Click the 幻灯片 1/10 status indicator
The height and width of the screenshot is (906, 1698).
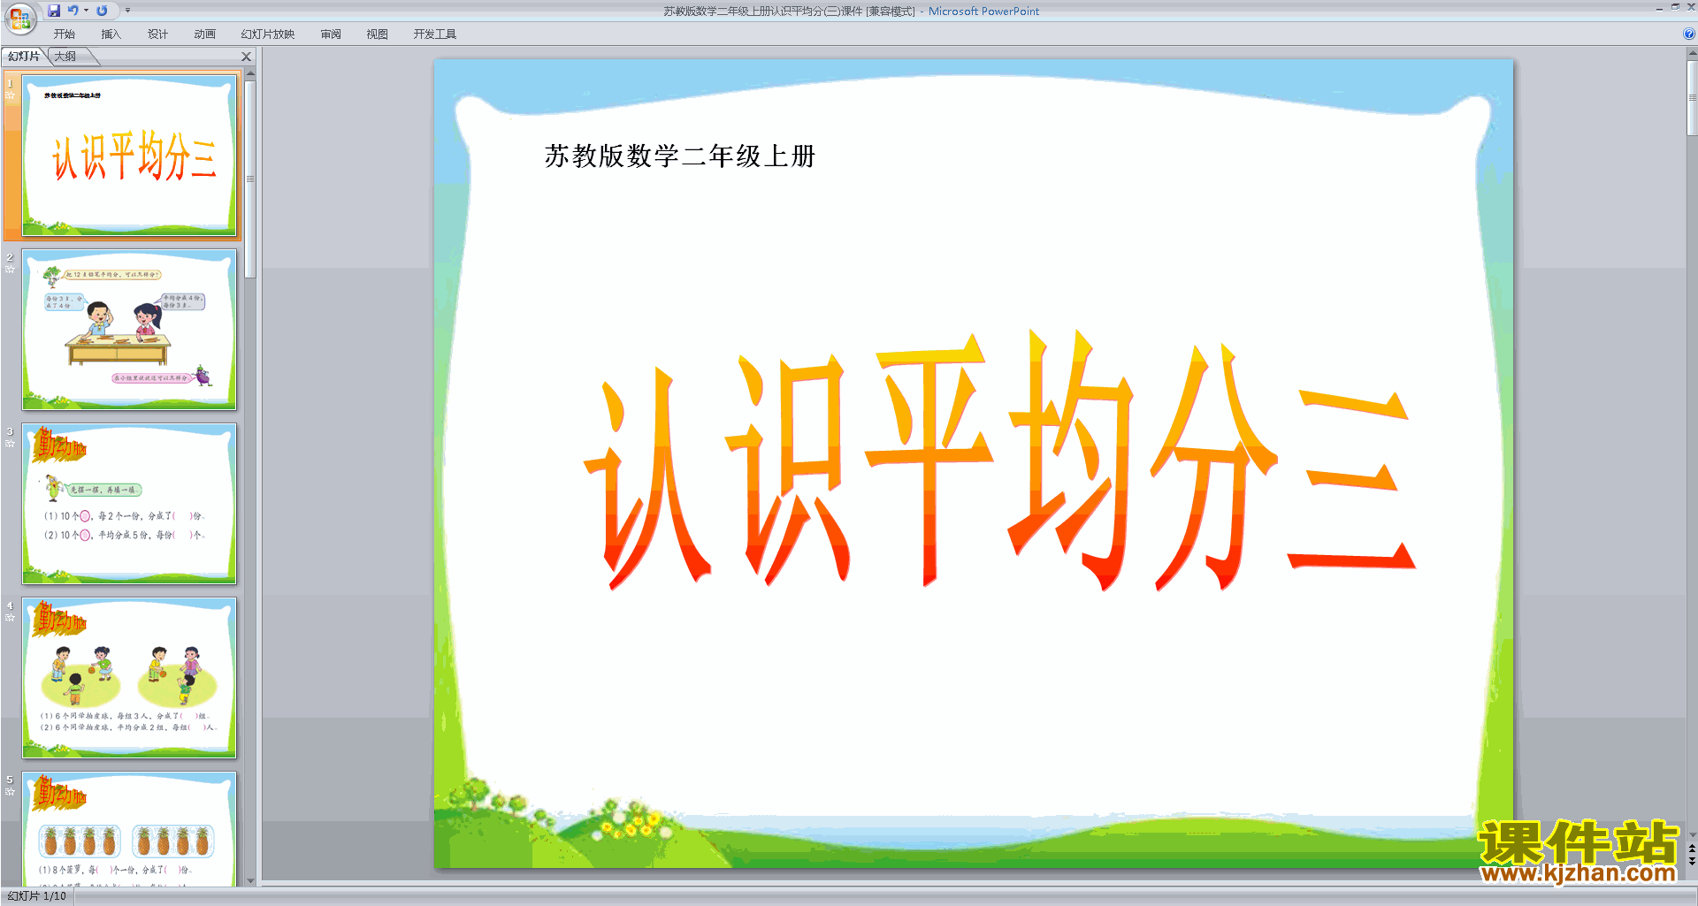point(37,896)
